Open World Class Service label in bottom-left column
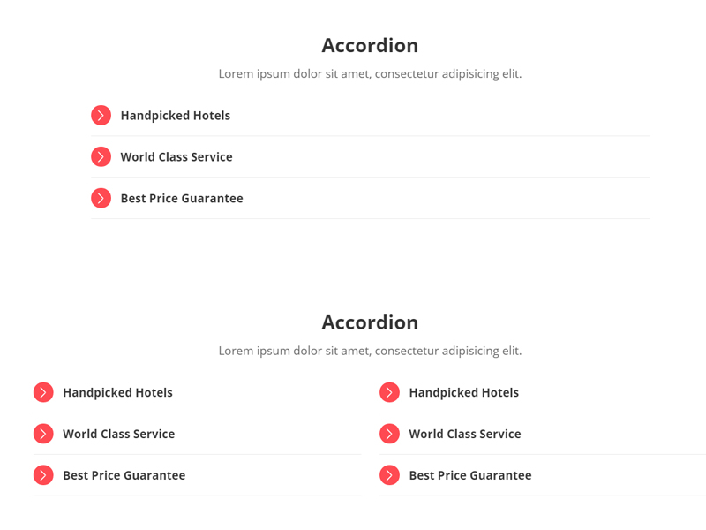 118,435
